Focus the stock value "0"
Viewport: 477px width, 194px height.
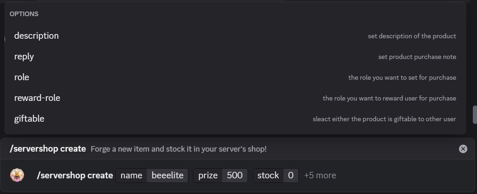[x=290, y=176]
